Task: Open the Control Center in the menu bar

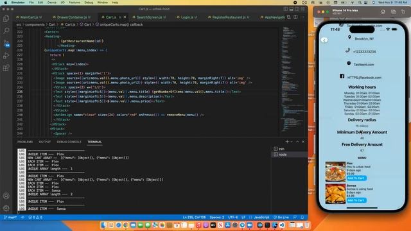Action: pos(366,3)
